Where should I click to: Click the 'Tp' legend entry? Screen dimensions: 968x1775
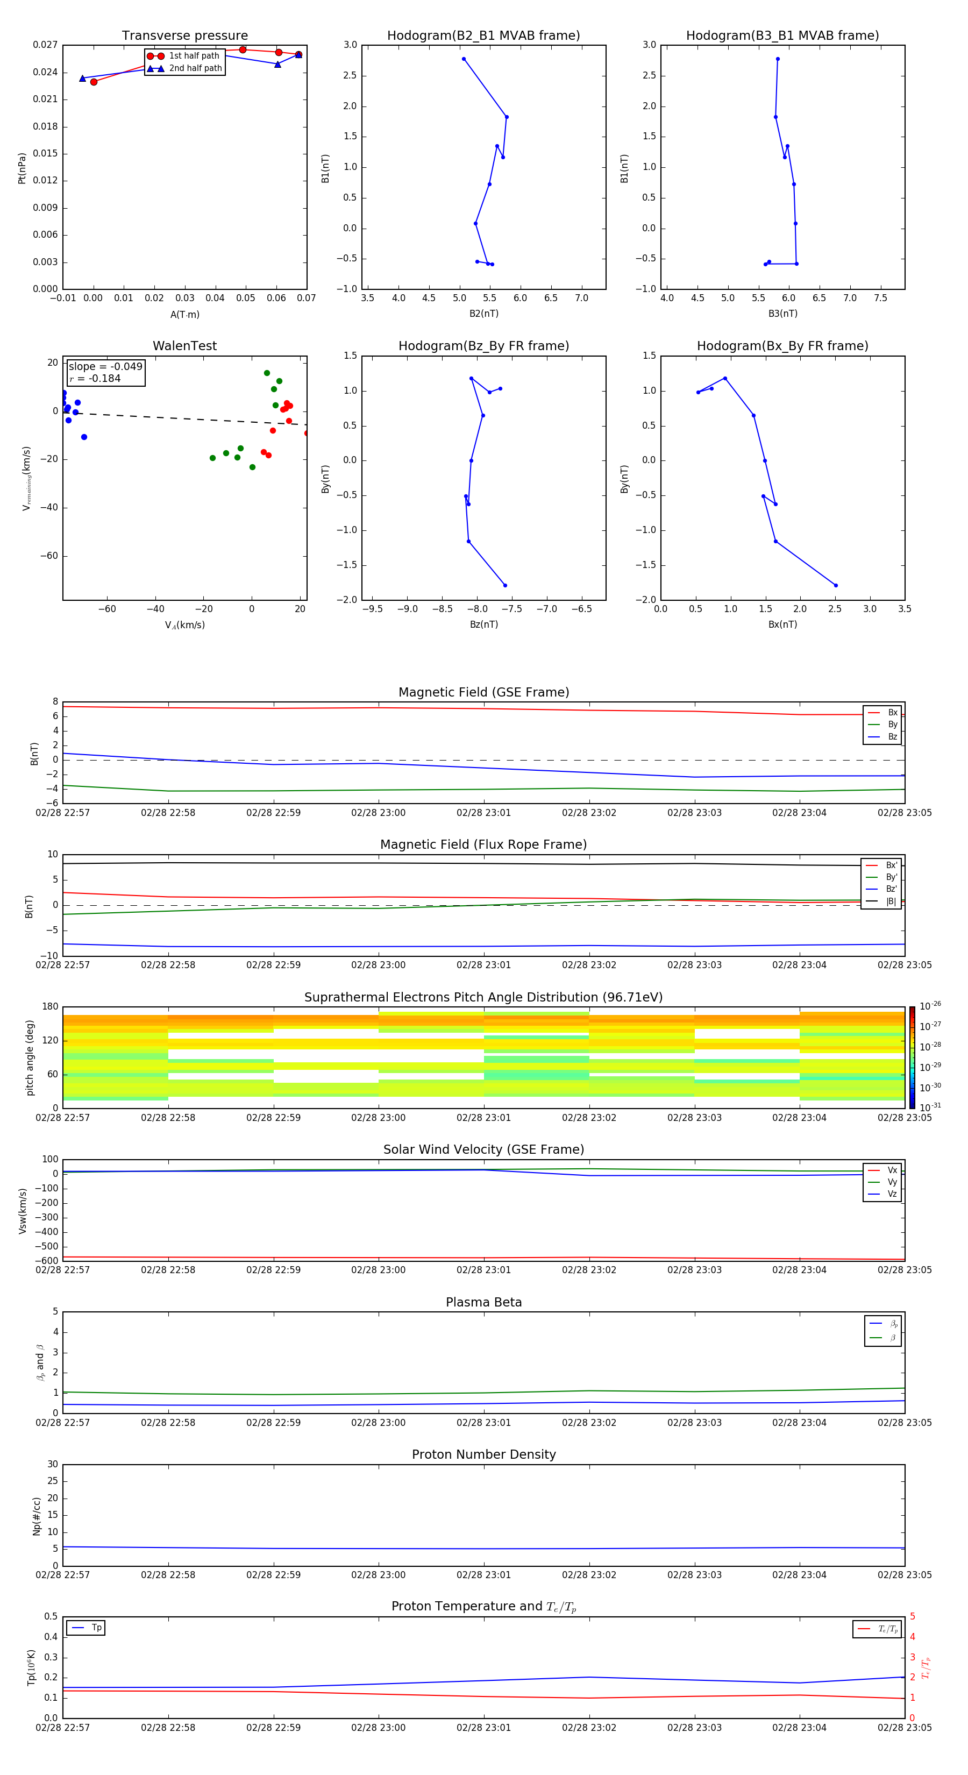(86, 1628)
